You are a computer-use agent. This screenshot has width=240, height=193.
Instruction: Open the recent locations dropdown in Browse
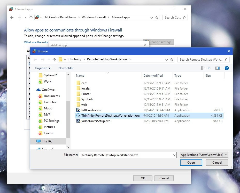[x=49, y=60]
